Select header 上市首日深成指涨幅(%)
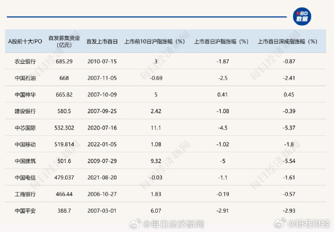The width and height of the screenshot is (334, 232). tap(288, 42)
